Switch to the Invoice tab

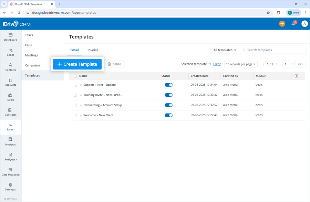(x=93, y=50)
